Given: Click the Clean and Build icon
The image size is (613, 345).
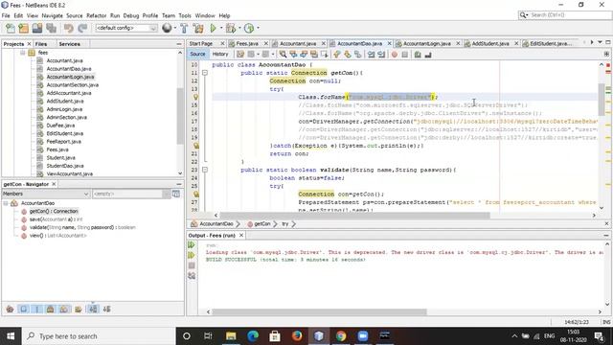Looking at the screenshot, I should click(198, 28).
